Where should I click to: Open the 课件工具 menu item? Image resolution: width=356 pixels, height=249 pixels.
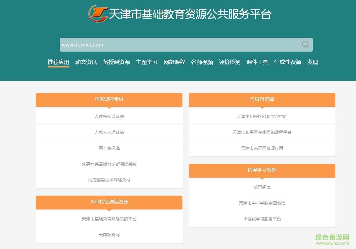257,62
